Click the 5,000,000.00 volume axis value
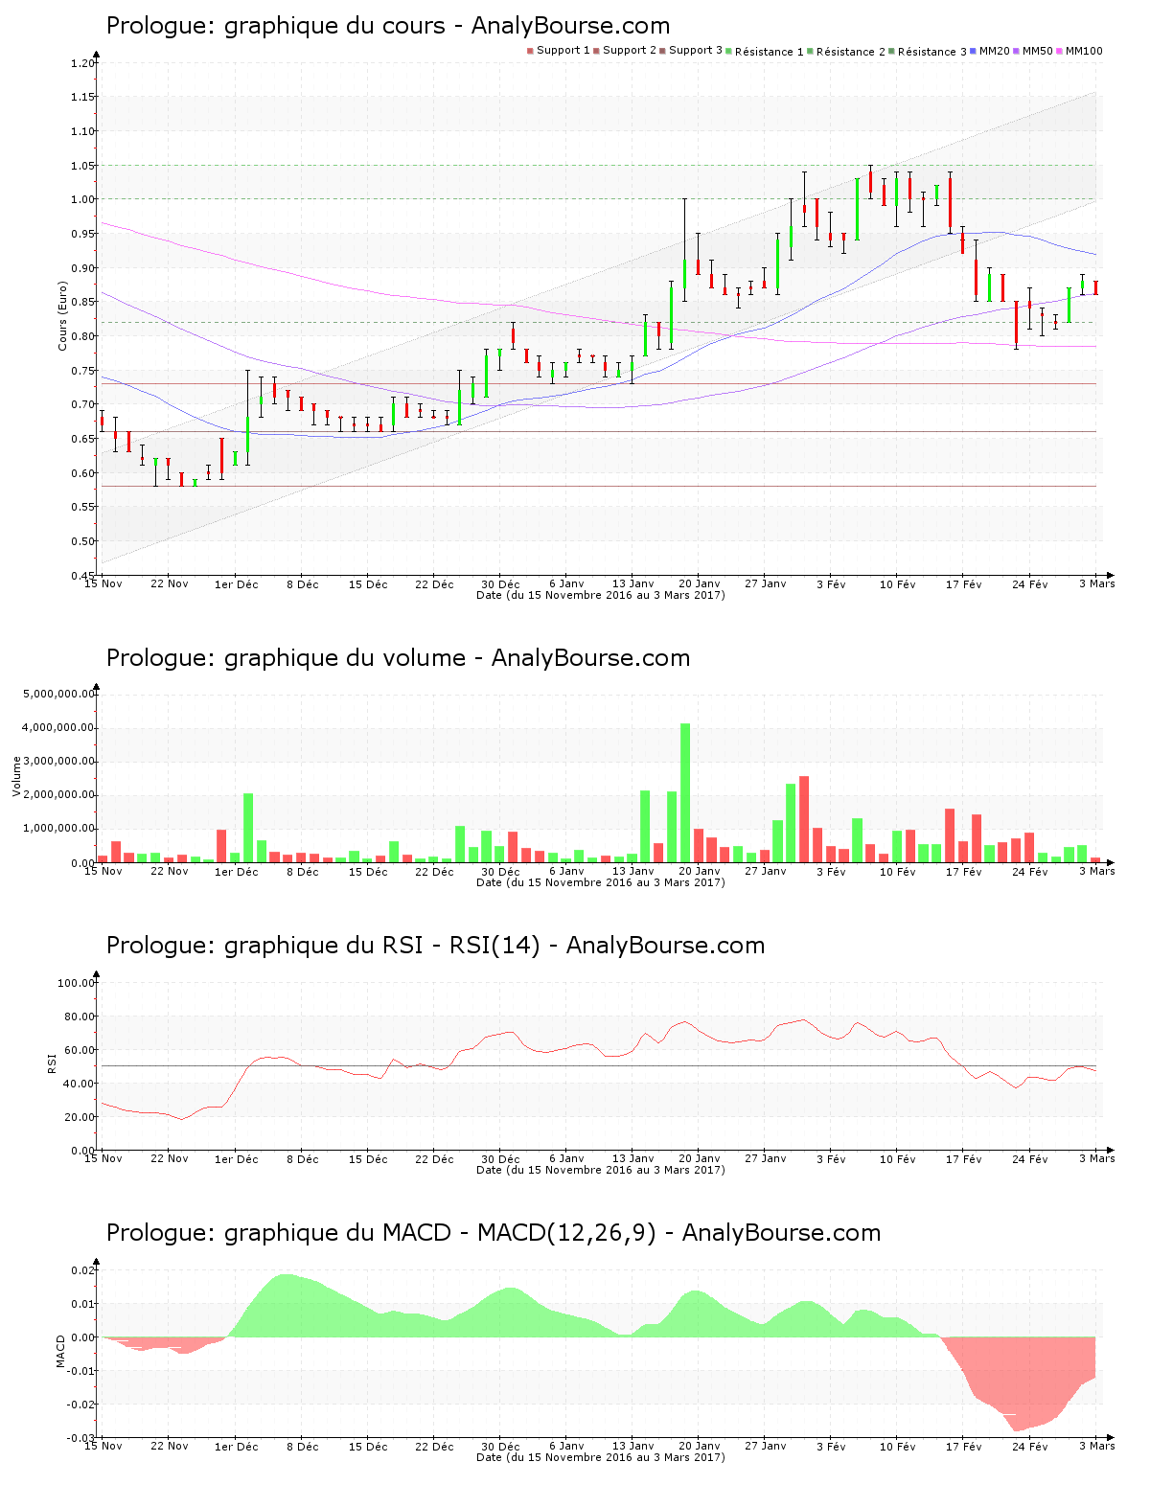The image size is (1150, 1485). pyautogui.click(x=59, y=694)
